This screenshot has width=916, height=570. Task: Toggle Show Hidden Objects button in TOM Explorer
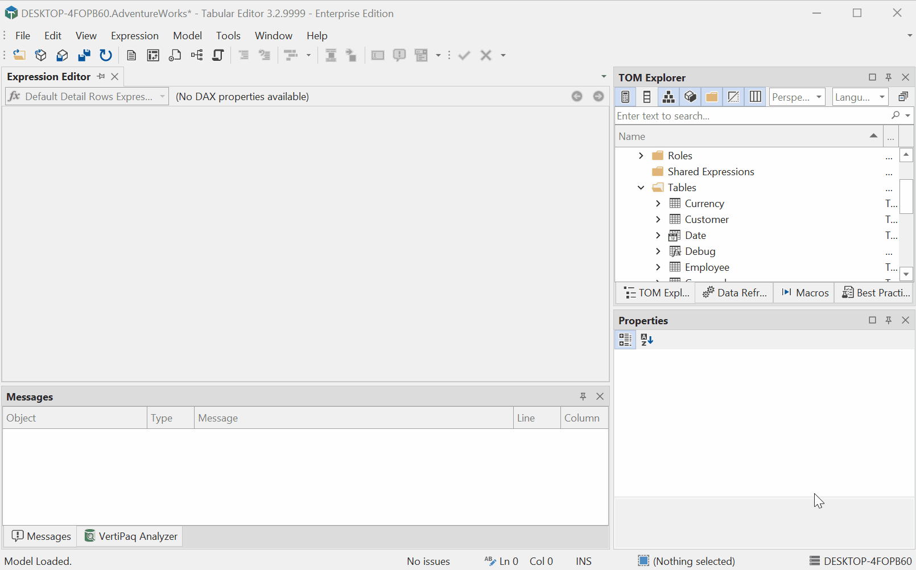tap(733, 97)
